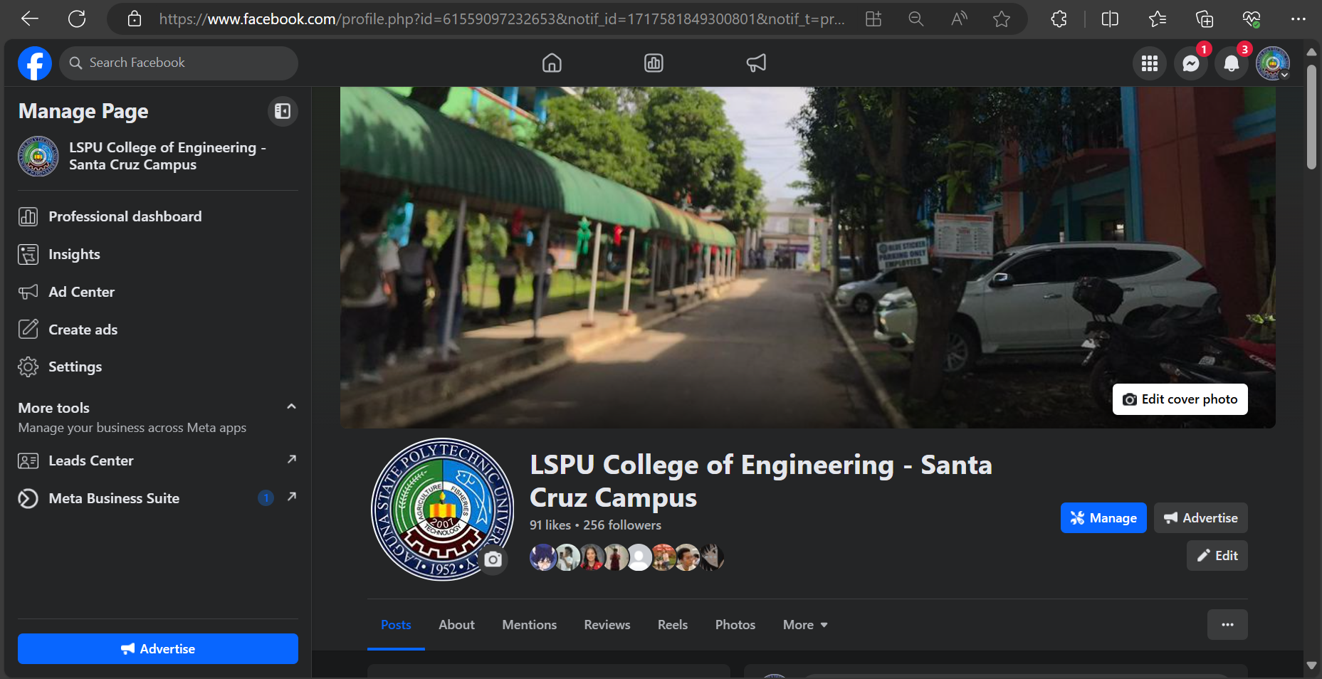Click the browser page refresh icon
This screenshot has width=1322, height=679.
coord(78,19)
